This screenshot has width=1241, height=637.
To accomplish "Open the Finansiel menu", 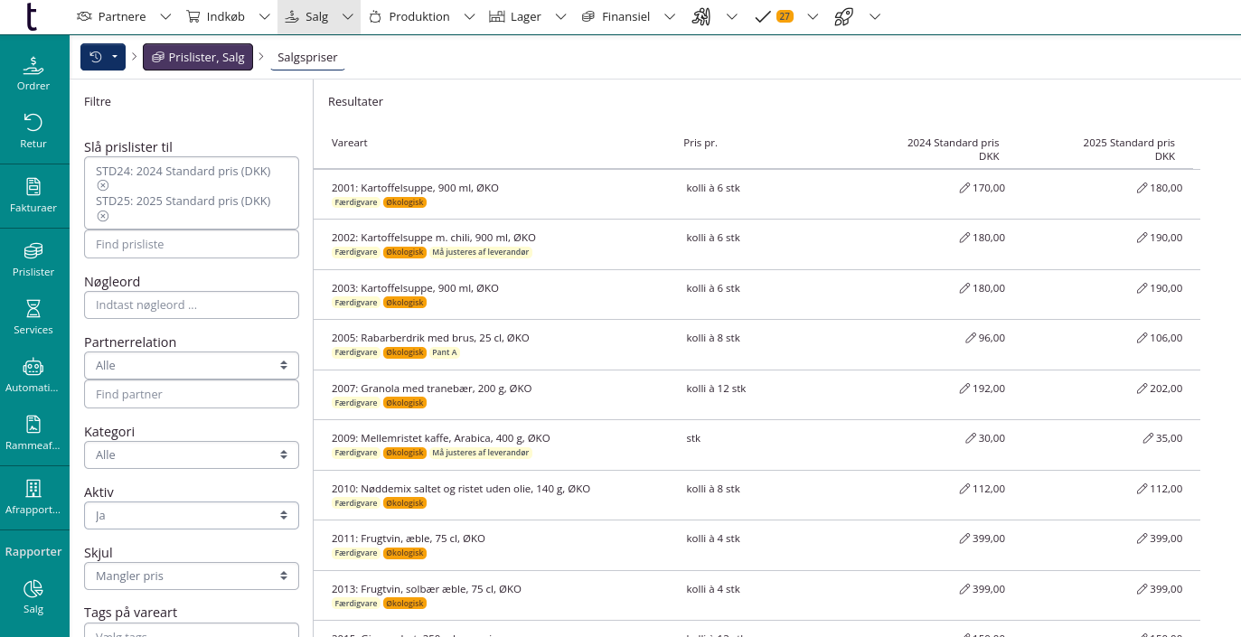I will tap(616, 16).
